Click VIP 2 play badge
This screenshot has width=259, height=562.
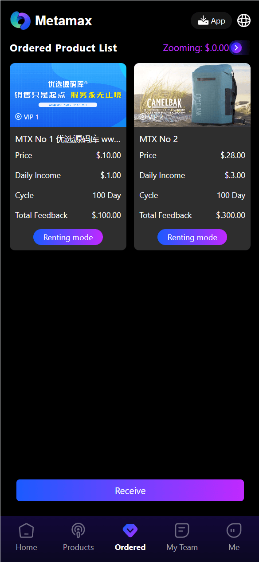(x=151, y=117)
